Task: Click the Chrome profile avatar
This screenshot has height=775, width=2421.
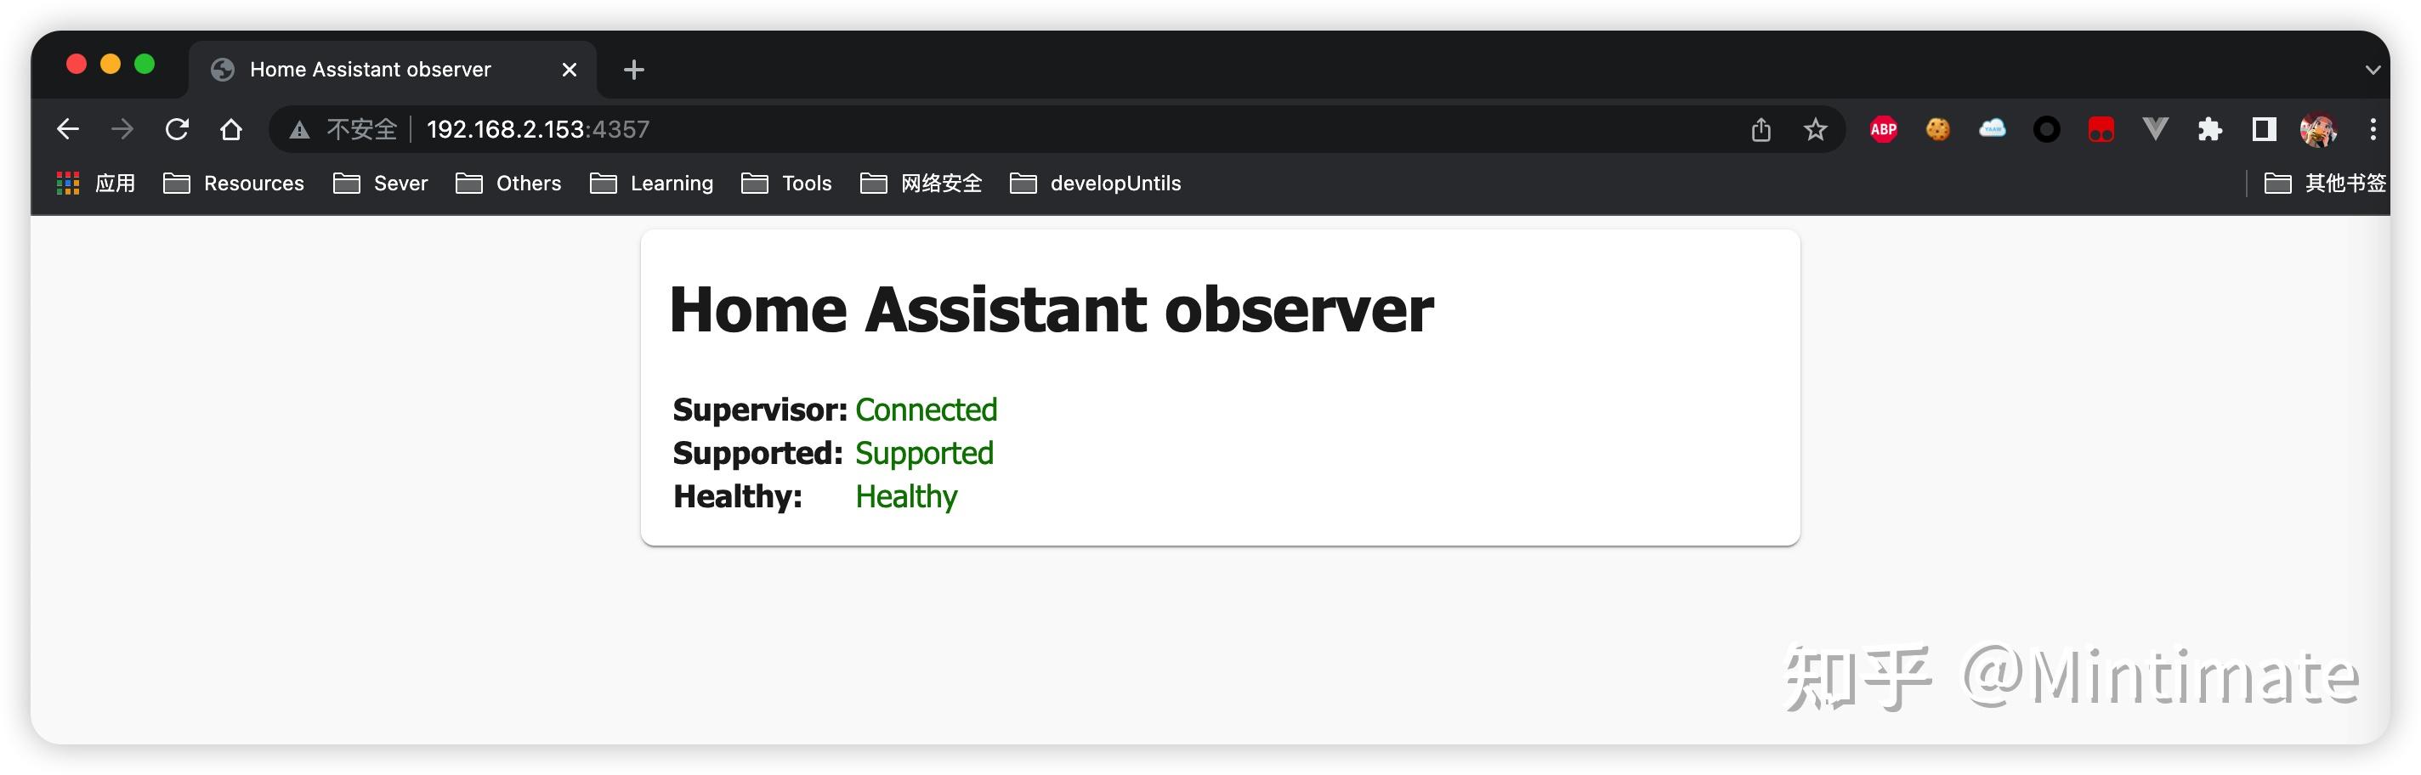Action: tap(2316, 128)
